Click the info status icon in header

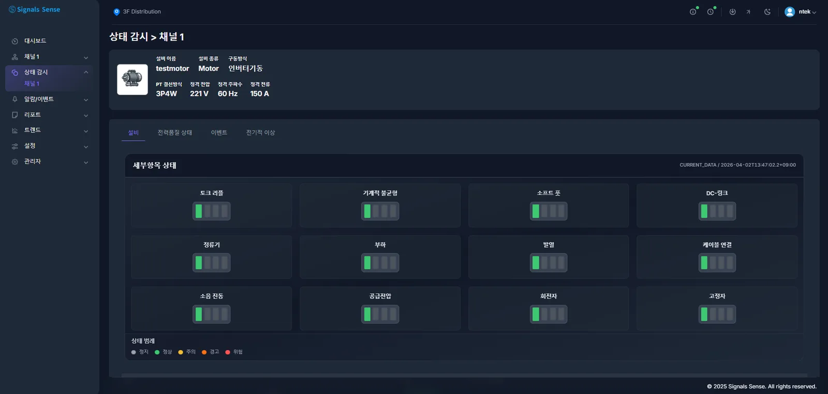click(x=693, y=12)
